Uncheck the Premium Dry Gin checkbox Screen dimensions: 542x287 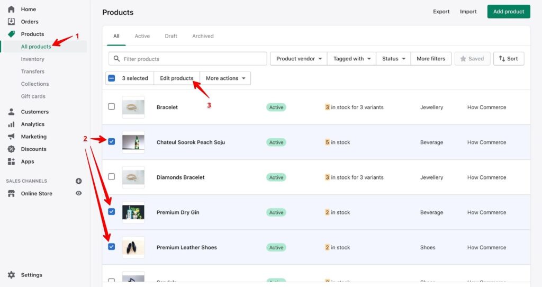(x=111, y=212)
